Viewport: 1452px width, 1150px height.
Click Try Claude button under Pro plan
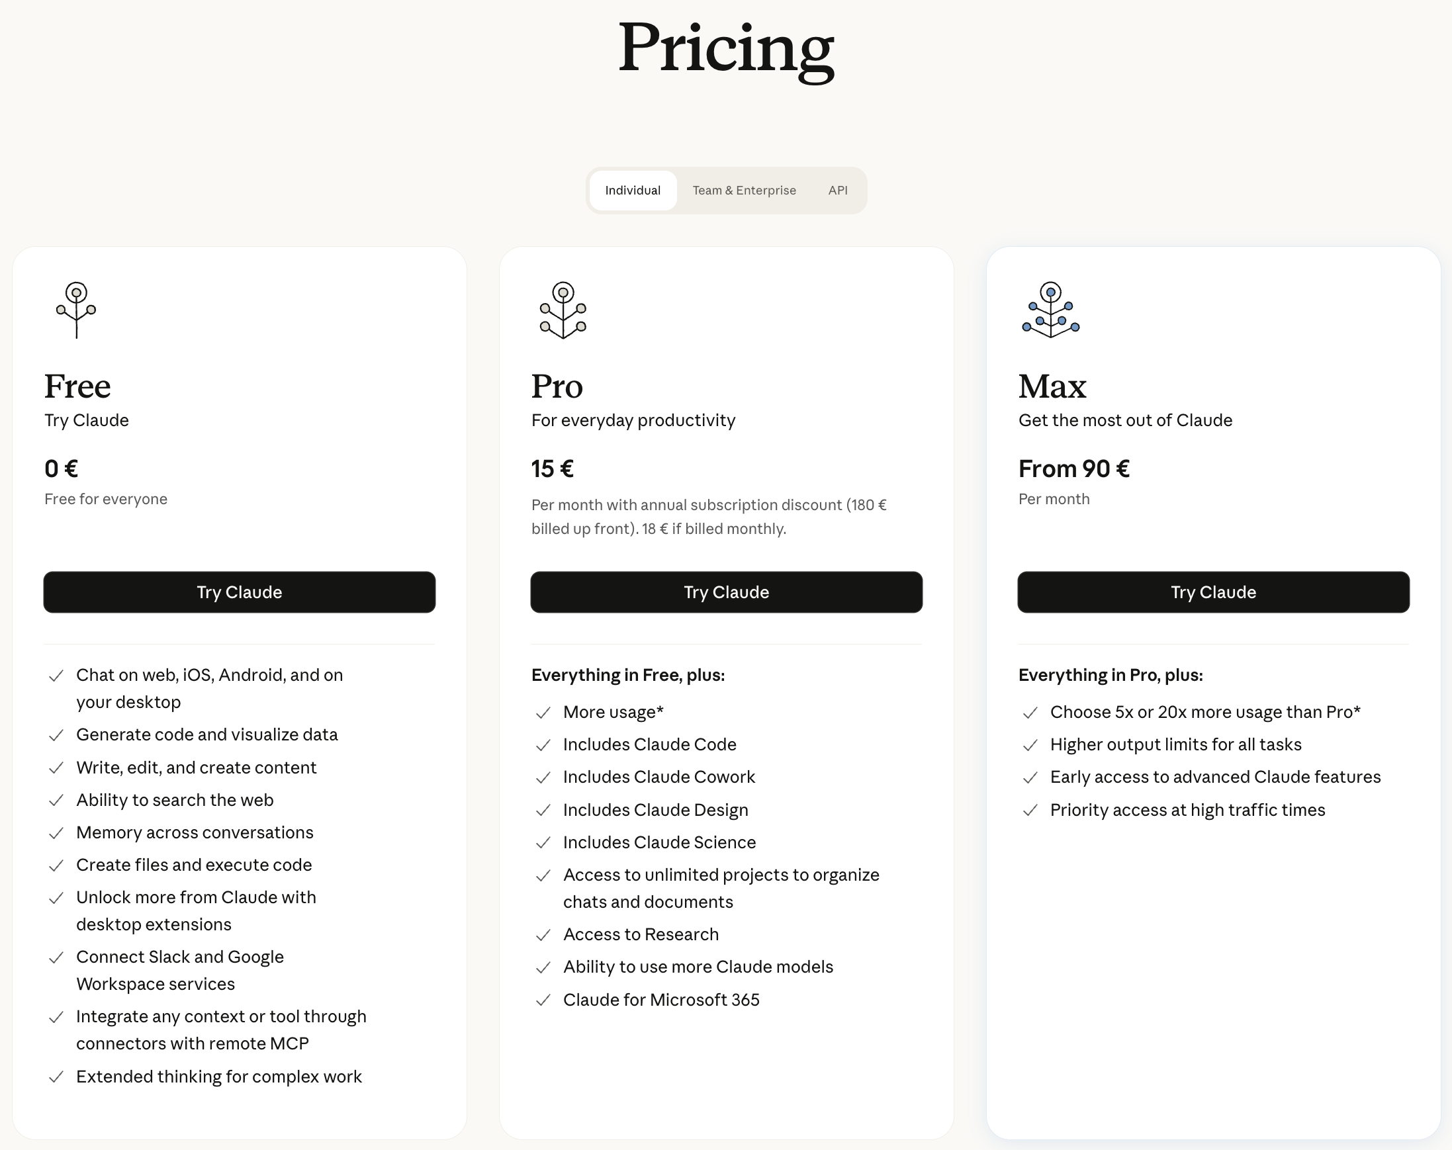[x=726, y=592]
